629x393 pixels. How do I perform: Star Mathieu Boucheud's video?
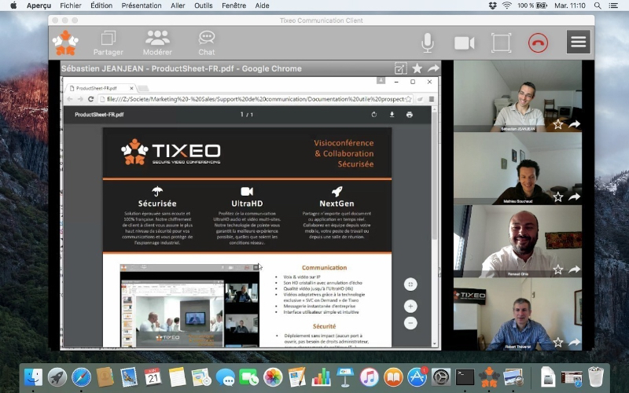pyautogui.click(x=558, y=197)
